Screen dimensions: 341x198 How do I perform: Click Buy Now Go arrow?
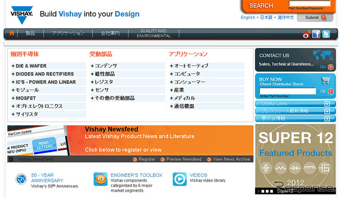[330, 92]
